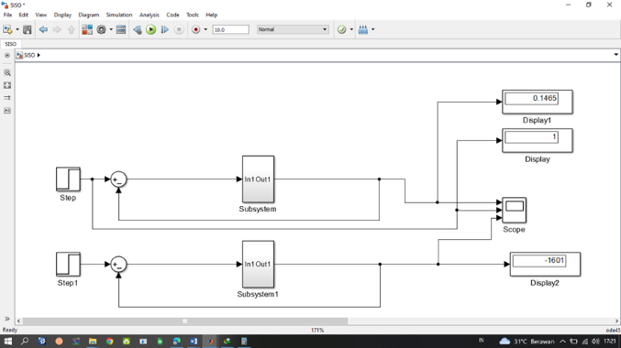621x348 pixels.
Task: Click the Zoom tool in left palette
Action: pyautogui.click(x=7, y=72)
